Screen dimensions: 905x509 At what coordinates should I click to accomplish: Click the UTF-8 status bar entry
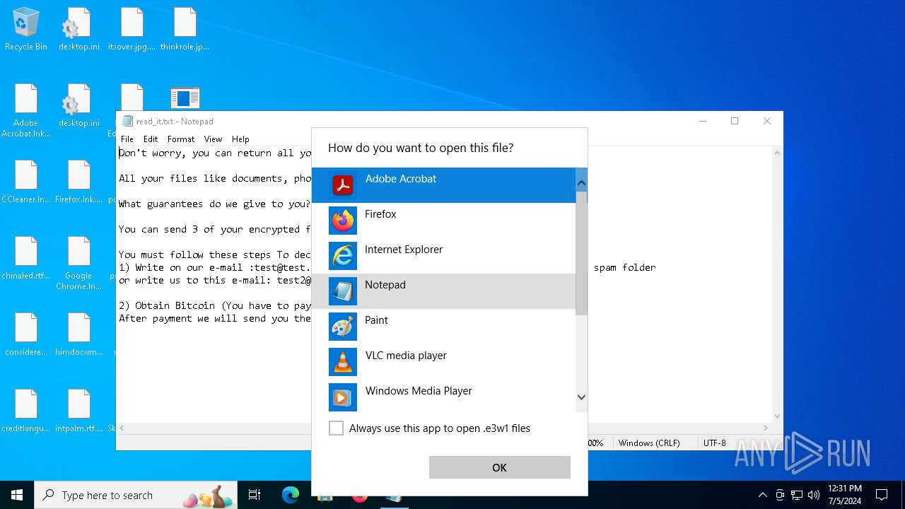tap(715, 443)
